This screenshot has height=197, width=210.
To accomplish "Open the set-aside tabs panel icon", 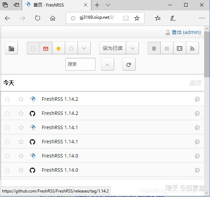I will [5, 5].
